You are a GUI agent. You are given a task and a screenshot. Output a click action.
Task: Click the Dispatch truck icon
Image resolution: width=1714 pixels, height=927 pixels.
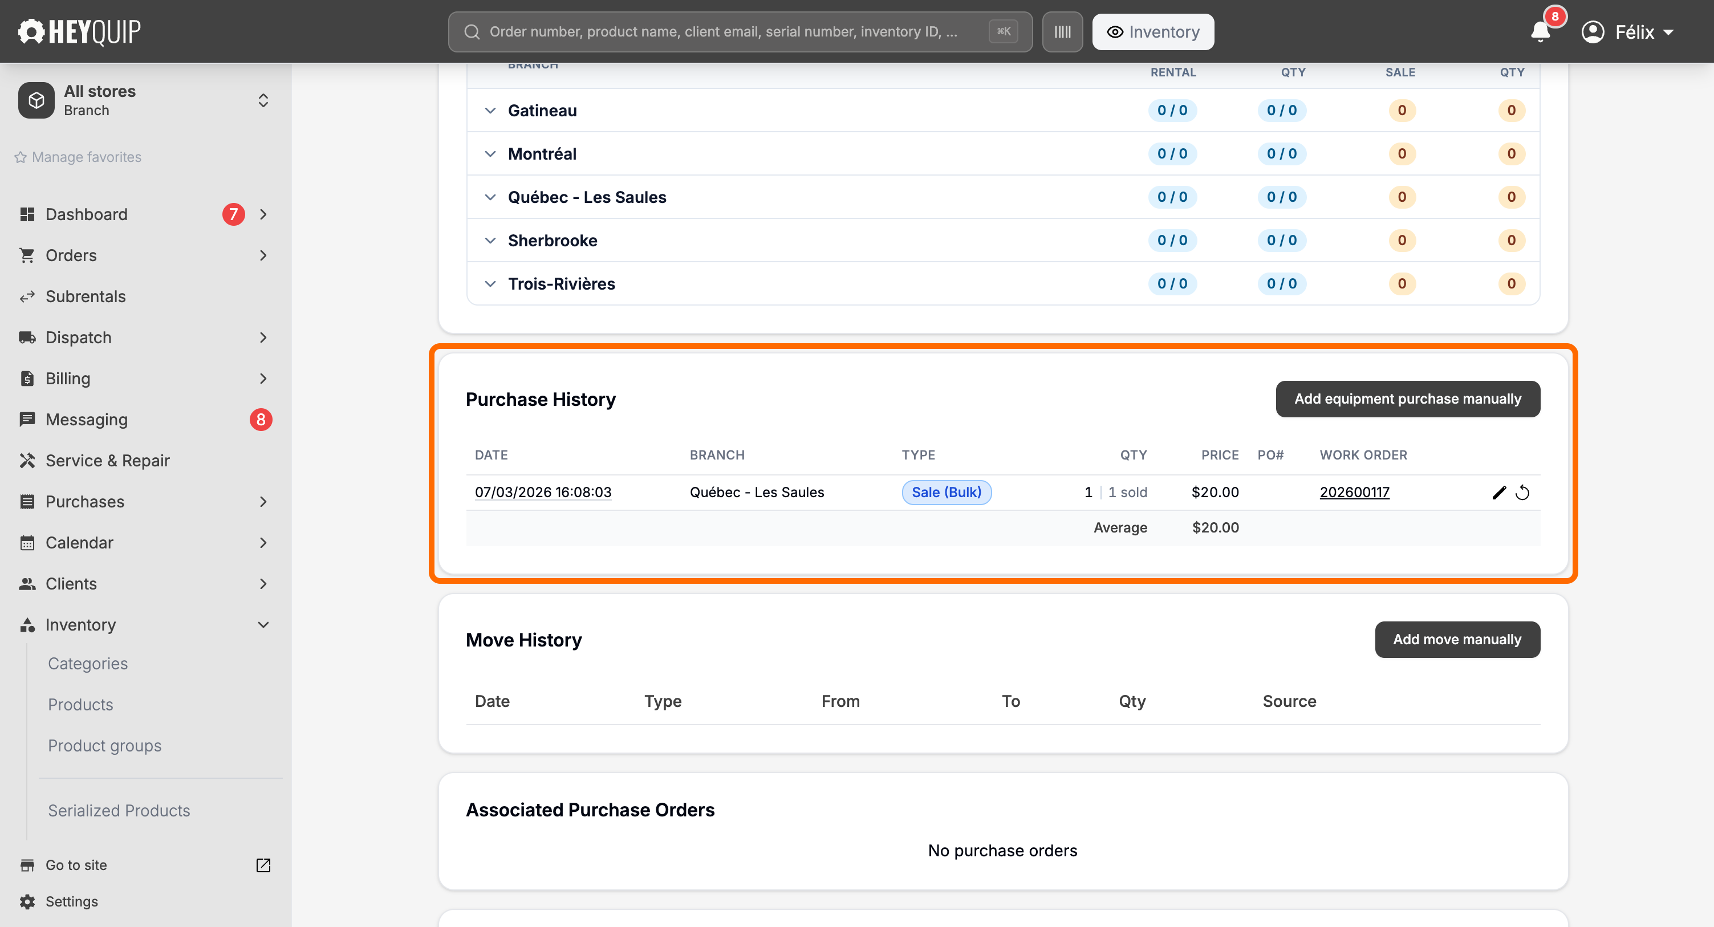(x=27, y=338)
